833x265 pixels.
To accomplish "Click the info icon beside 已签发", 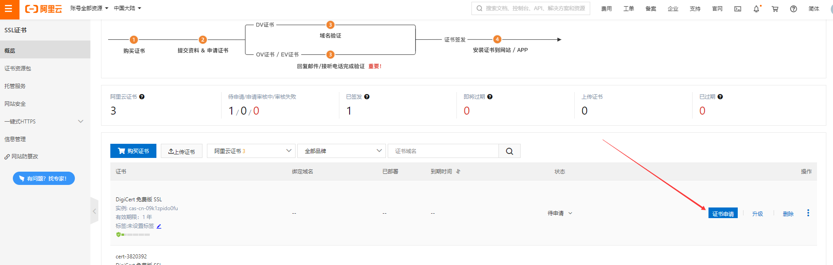I will (x=367, y=97).
